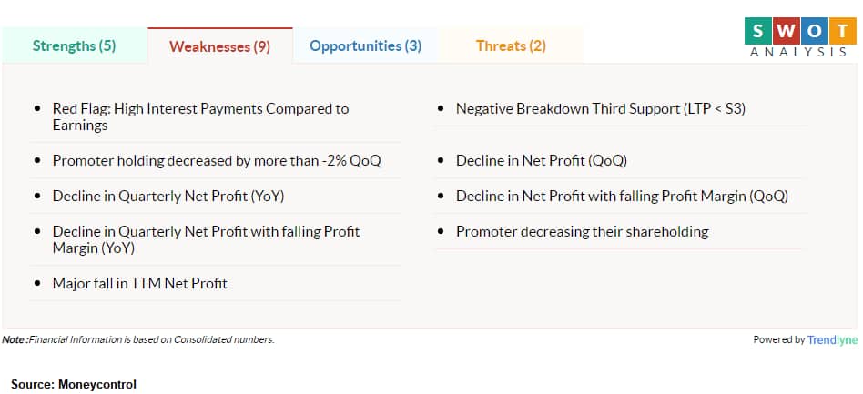Click the ANALYSIS text under the SWOT logo

(797, 52)
